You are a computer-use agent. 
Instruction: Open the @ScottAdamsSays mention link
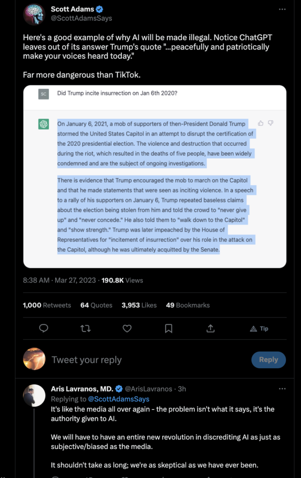119,399
